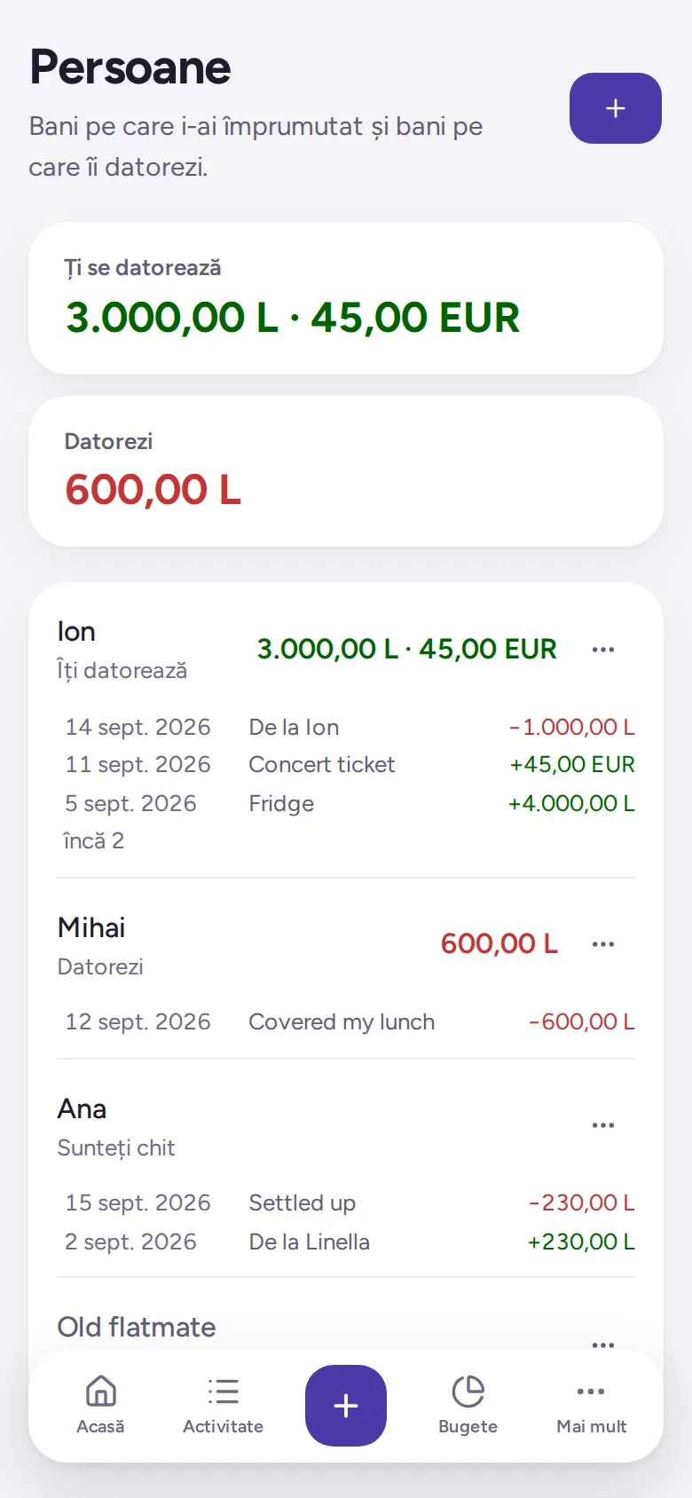Open Mihai's three-dot options menu
The height and width of the screenshot is (1498, 692).
[603, 944]
